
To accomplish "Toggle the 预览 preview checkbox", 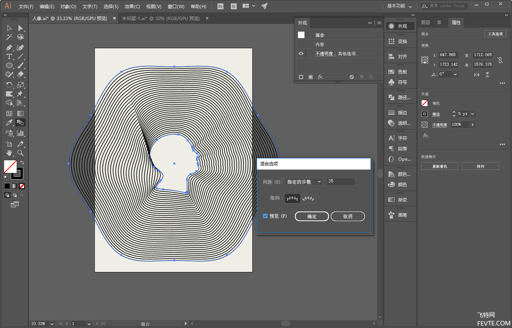I will 265,216.
